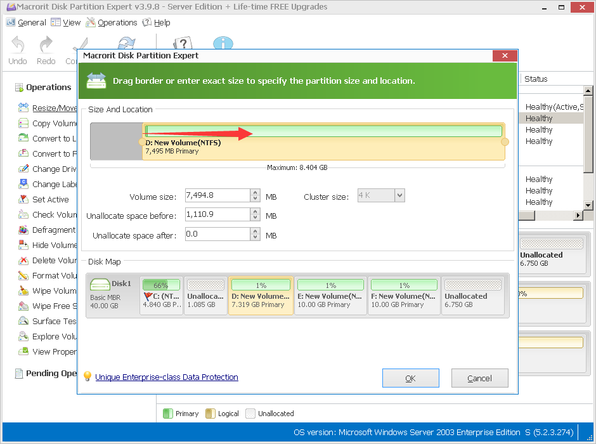Viewport: 596px width, 444px height.
Task: Maximize the main application window
Action: 561,7
